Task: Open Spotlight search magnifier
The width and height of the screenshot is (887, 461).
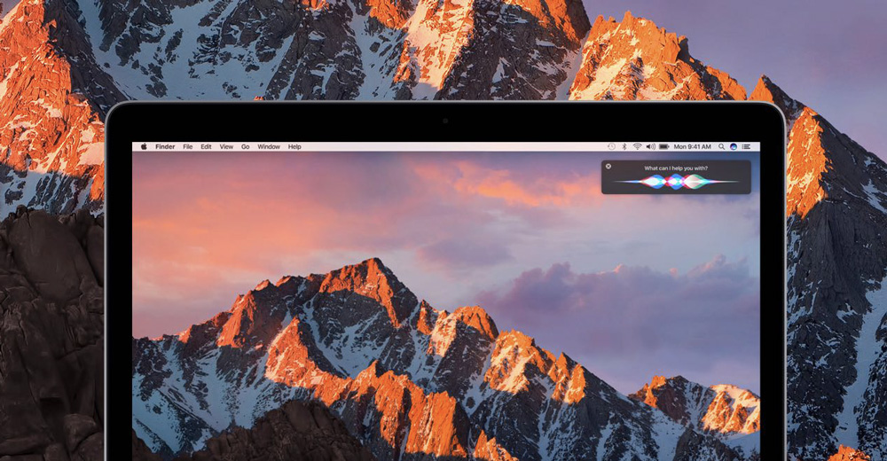Action: click(721, 146)
